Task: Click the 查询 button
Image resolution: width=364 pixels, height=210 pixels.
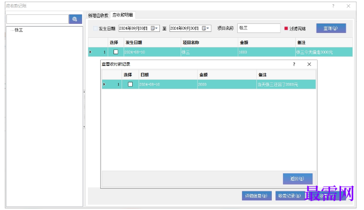Action: (331, 28)
